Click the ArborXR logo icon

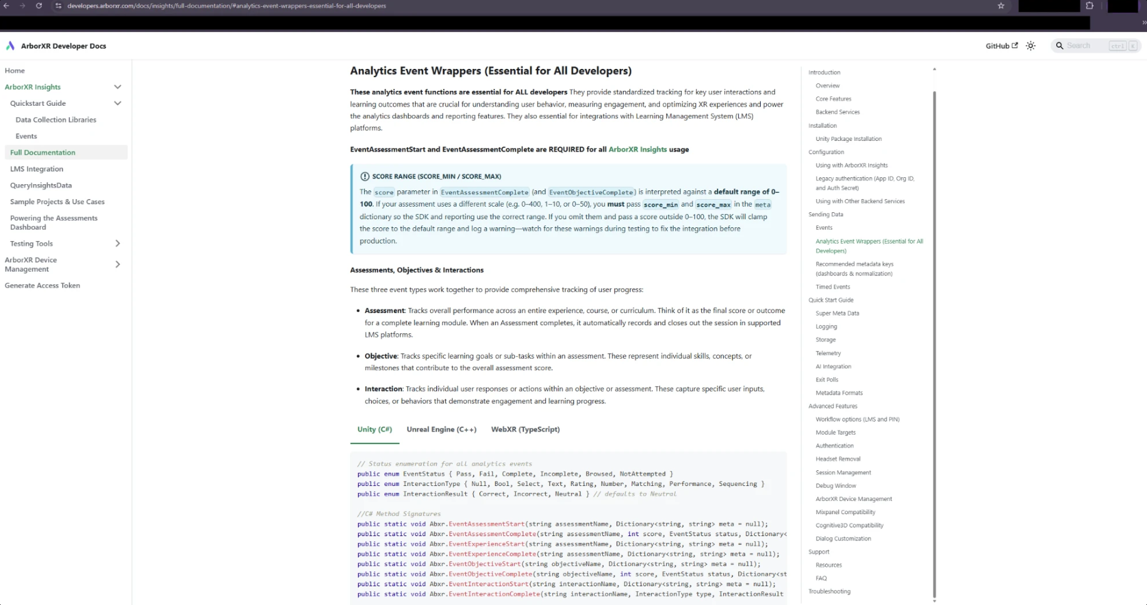click(x=10, y=46)
